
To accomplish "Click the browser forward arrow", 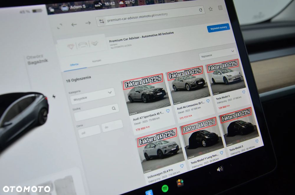I will tap(88, 23).
